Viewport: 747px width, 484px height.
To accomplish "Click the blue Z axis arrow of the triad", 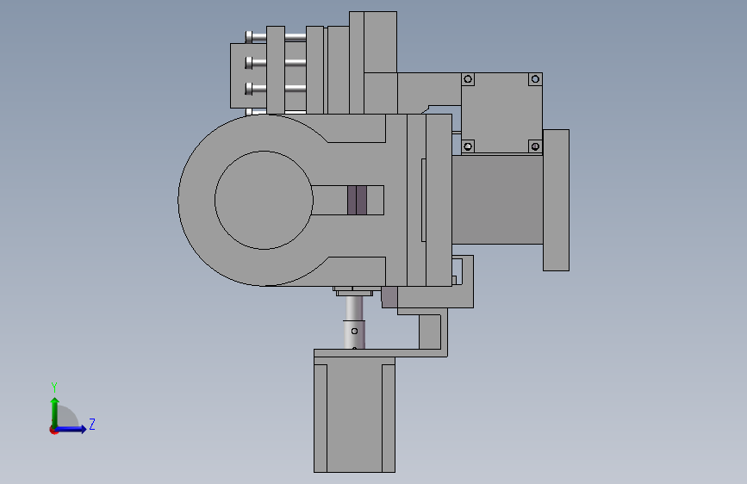I will [x=72, y=429].
